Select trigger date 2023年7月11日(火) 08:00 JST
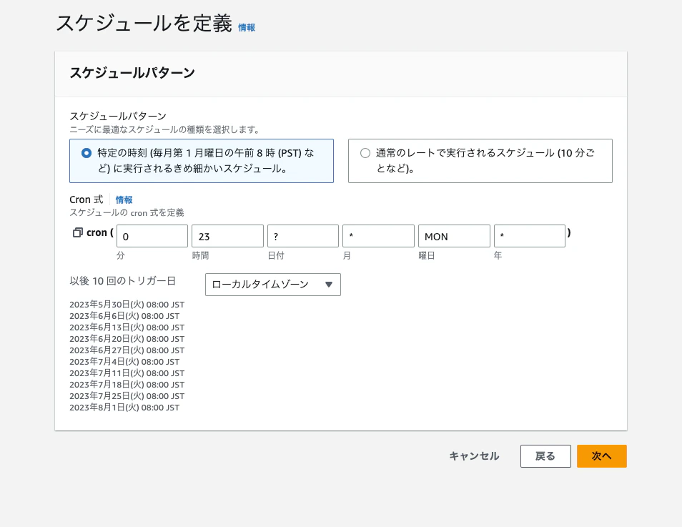Screen dimensions: 682x527 coord(127,373)
